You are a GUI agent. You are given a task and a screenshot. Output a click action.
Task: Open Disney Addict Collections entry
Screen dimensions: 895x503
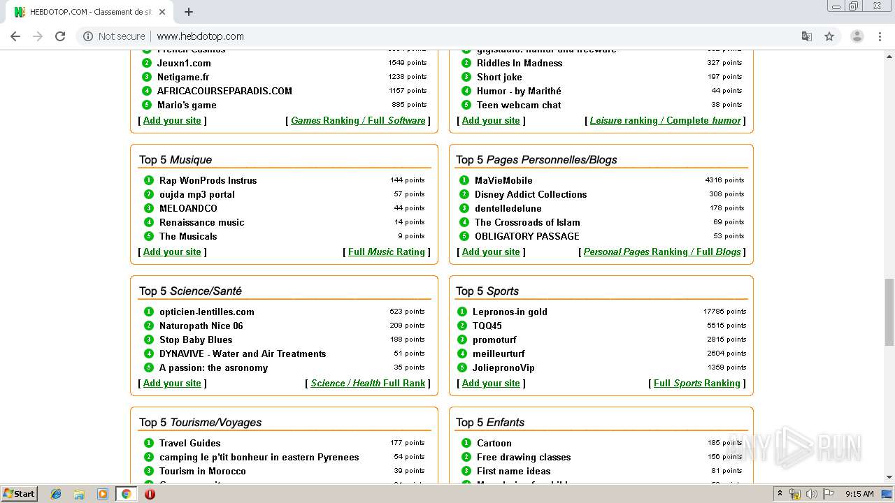[x=531, y=194]
